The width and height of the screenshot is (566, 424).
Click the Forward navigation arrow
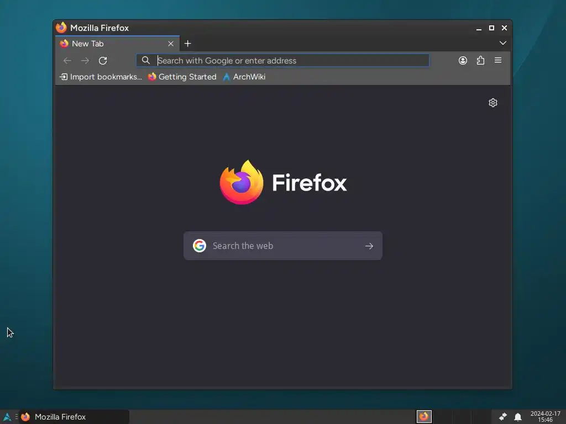85,61
